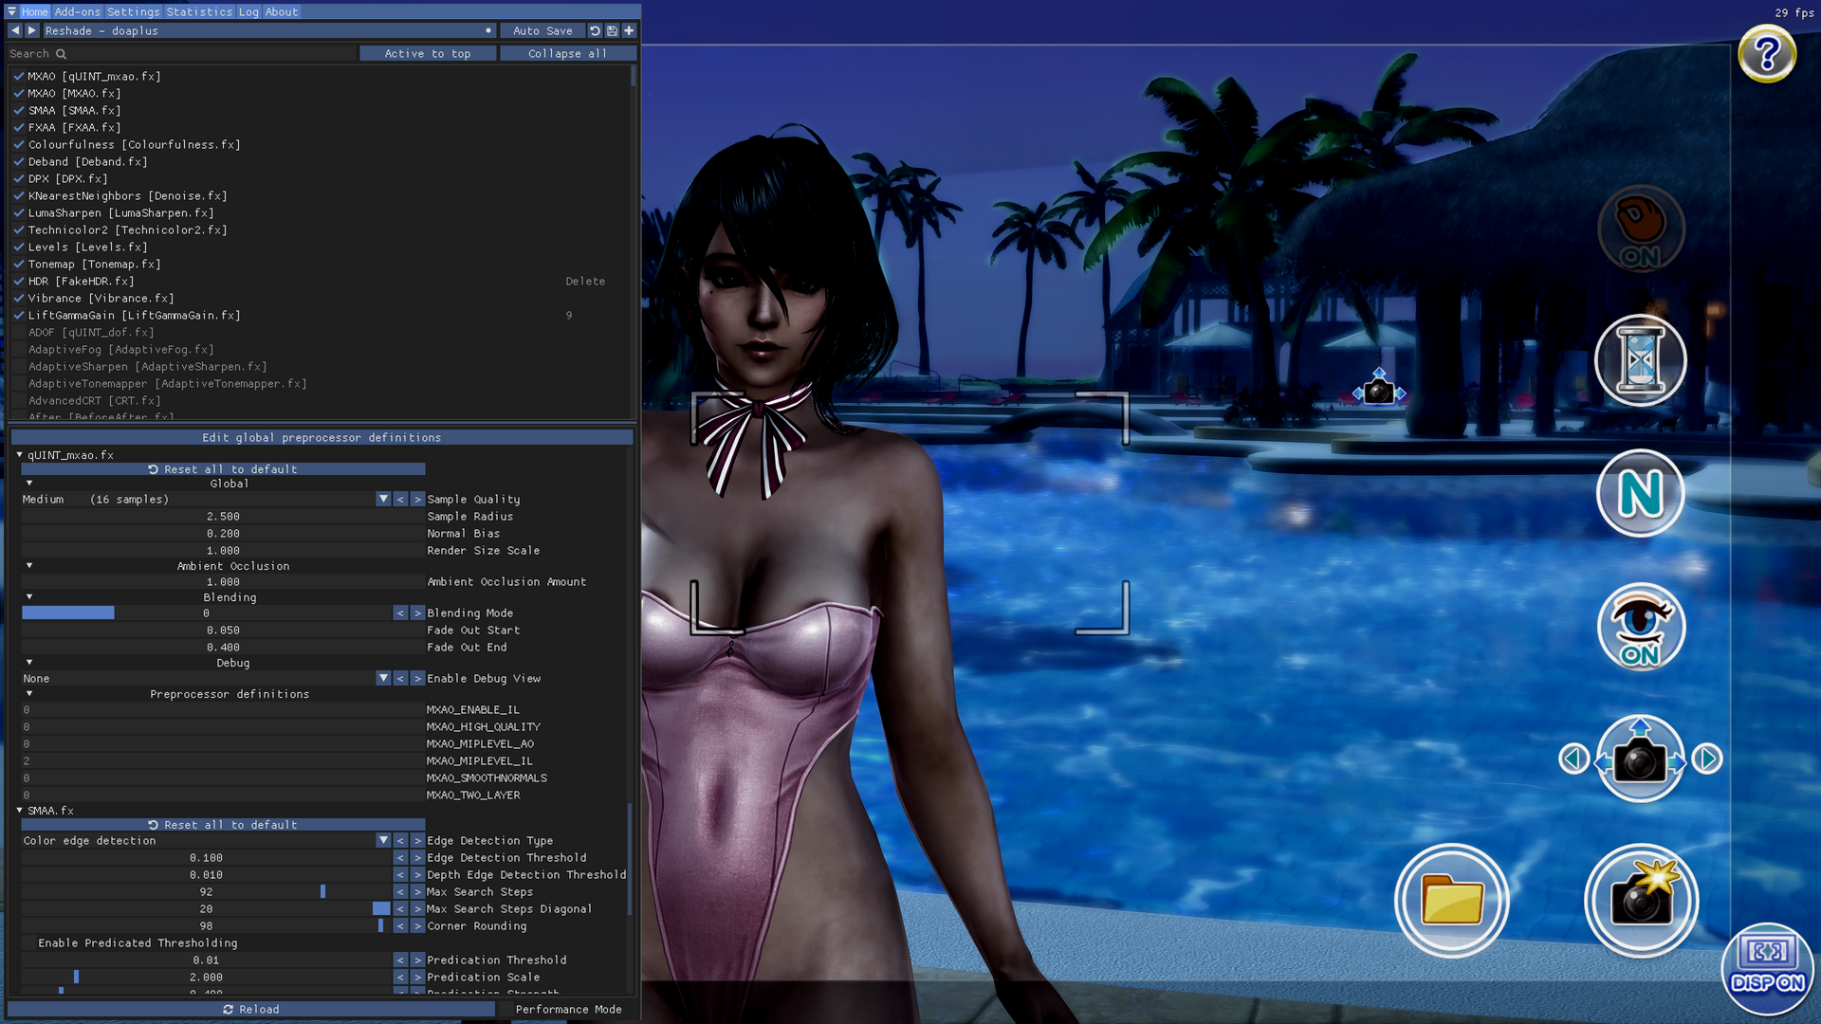Go to previous preset arrow

(15, 30)
